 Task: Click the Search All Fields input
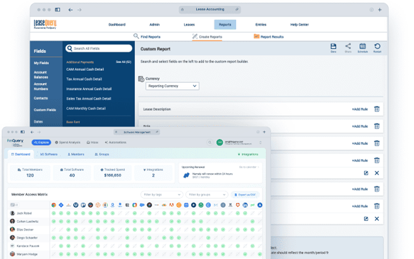click(99, 49)
